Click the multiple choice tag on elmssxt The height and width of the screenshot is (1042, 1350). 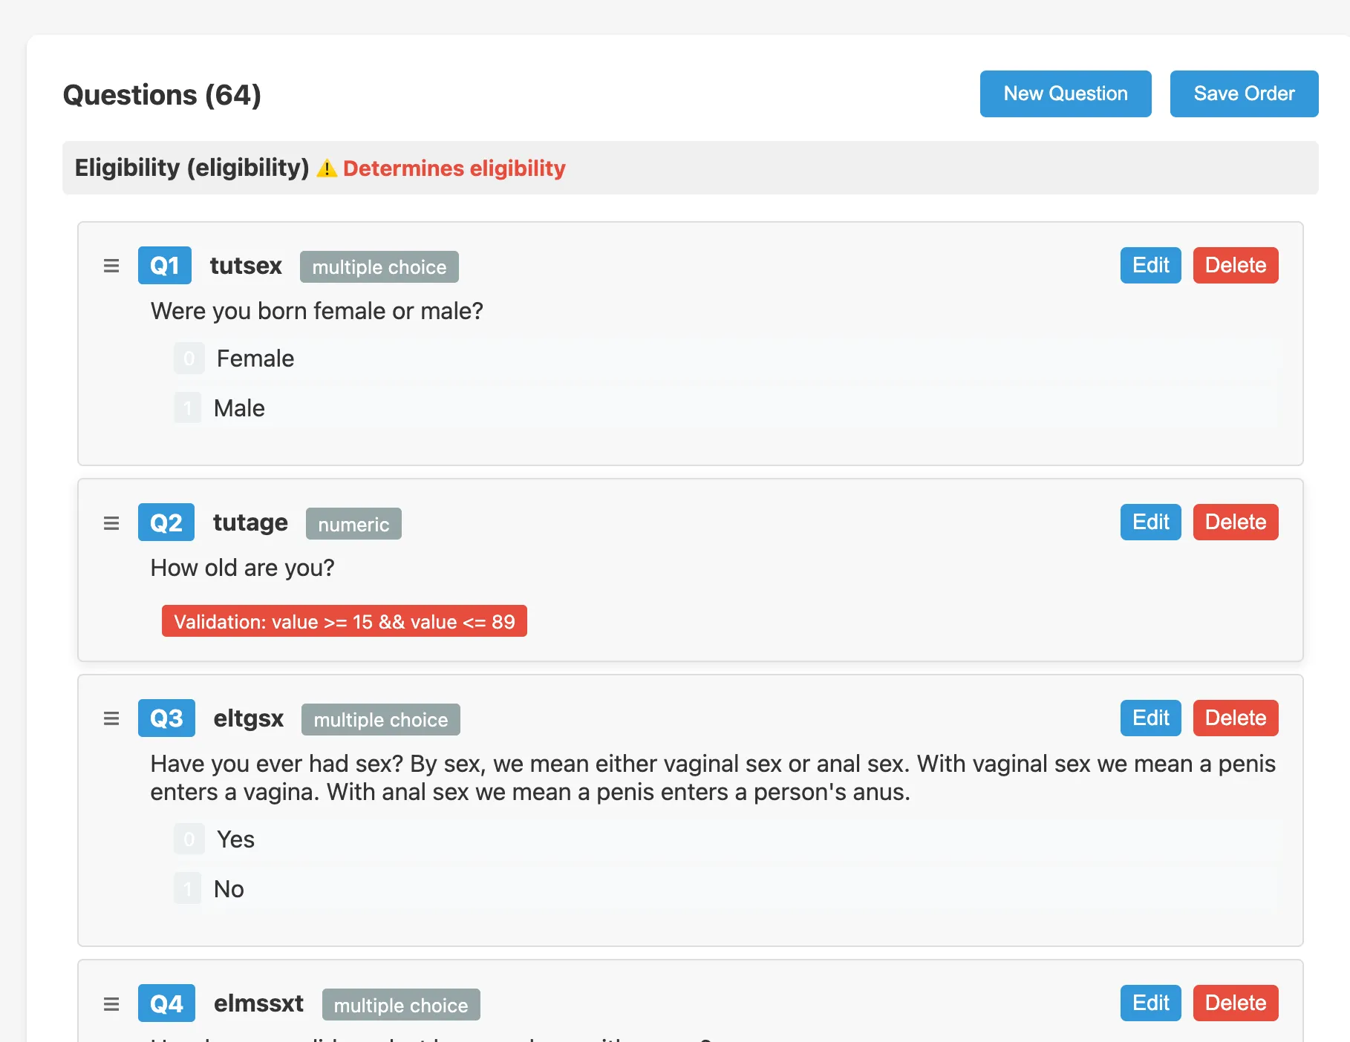(401, 1005)
